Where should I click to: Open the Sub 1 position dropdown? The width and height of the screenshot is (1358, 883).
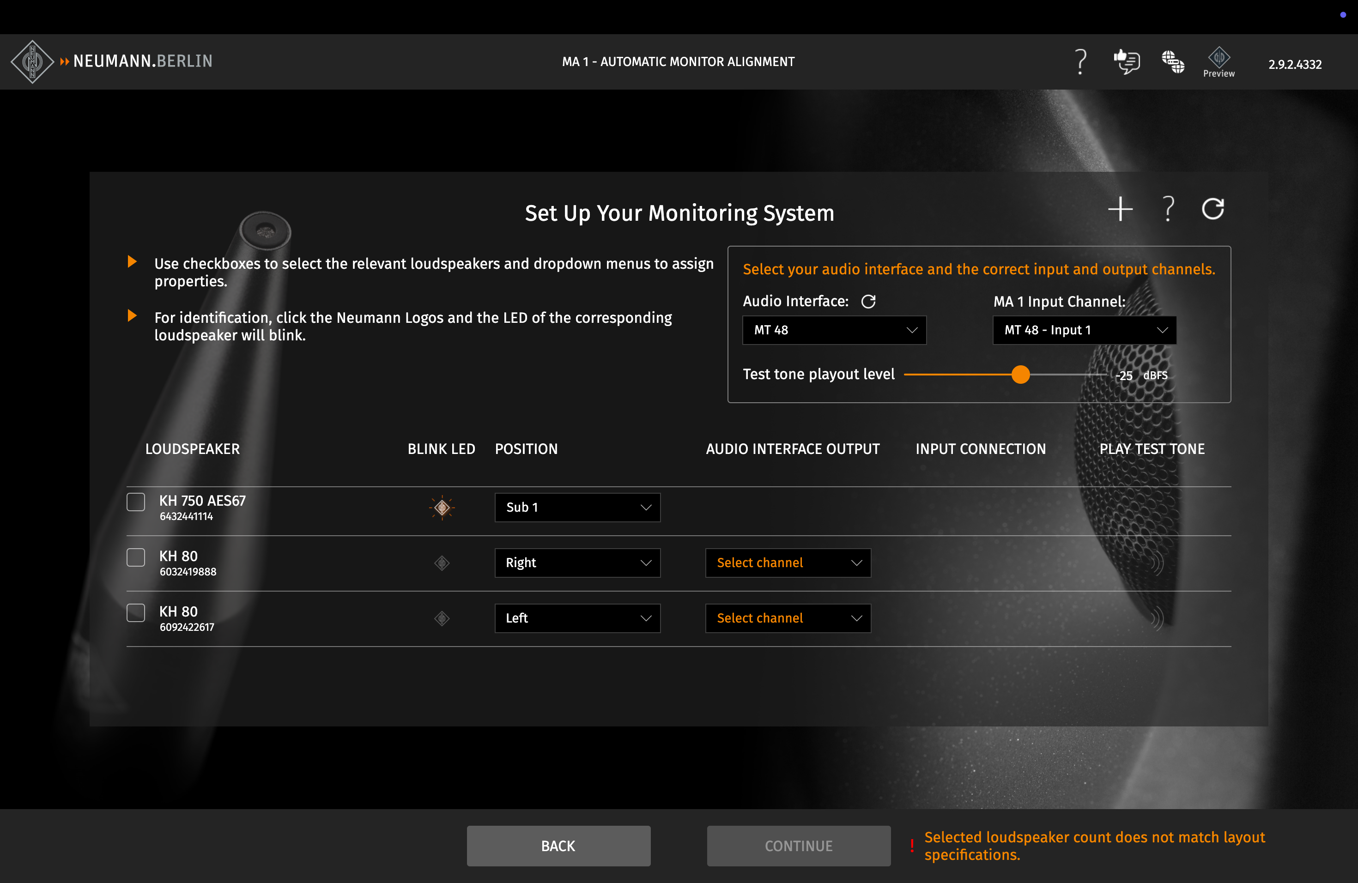pyautogui.click(x=577, y=507)
